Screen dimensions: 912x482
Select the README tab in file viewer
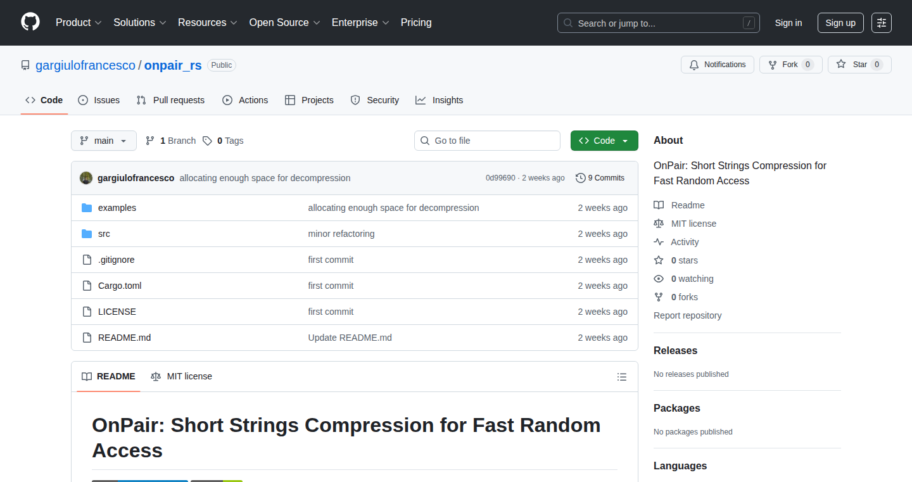[109, 376]
